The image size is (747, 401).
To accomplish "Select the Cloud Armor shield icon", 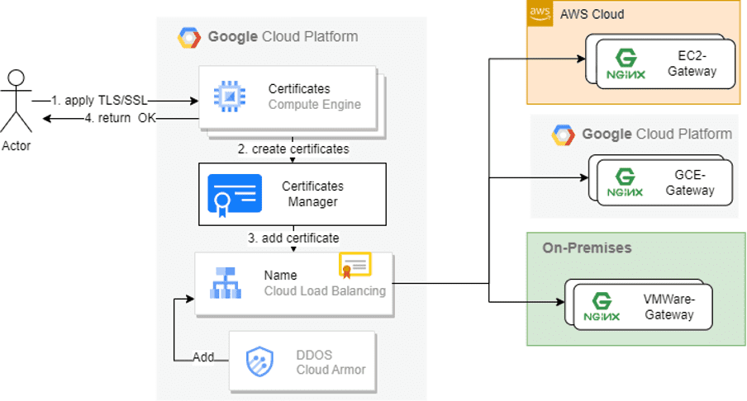I will pos(259,362).
